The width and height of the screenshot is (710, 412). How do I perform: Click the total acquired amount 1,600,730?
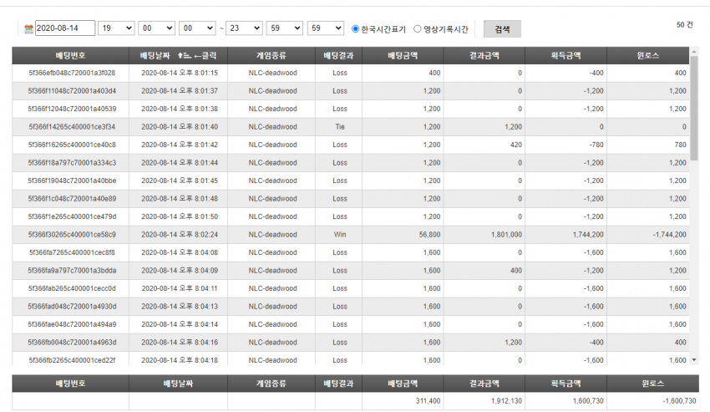point(588,400)
